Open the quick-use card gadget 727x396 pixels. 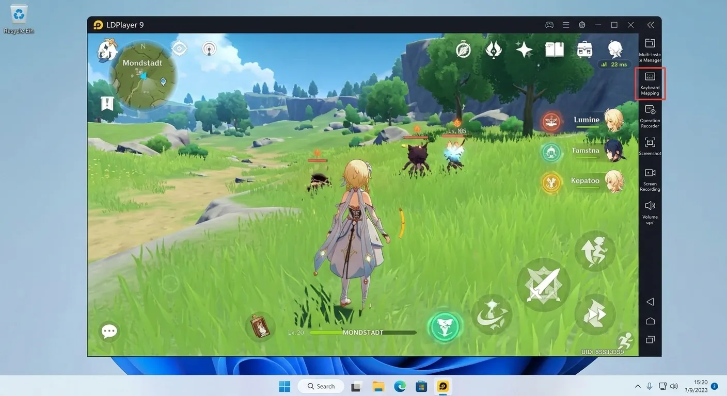pos(260,326)
